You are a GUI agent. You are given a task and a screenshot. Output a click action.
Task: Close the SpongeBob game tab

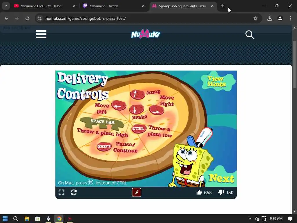(212, 6)
